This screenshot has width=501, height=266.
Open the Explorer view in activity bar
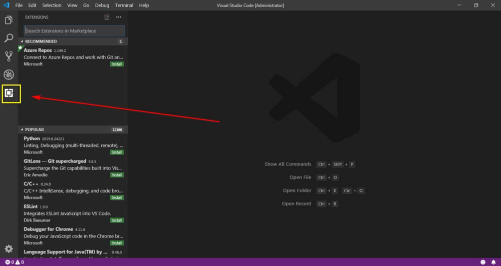[x=9, y=20]
